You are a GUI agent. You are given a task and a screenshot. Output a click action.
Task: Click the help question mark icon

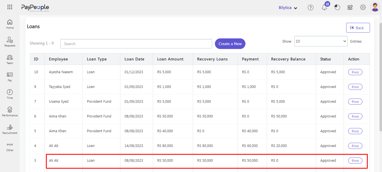(311, 8)
